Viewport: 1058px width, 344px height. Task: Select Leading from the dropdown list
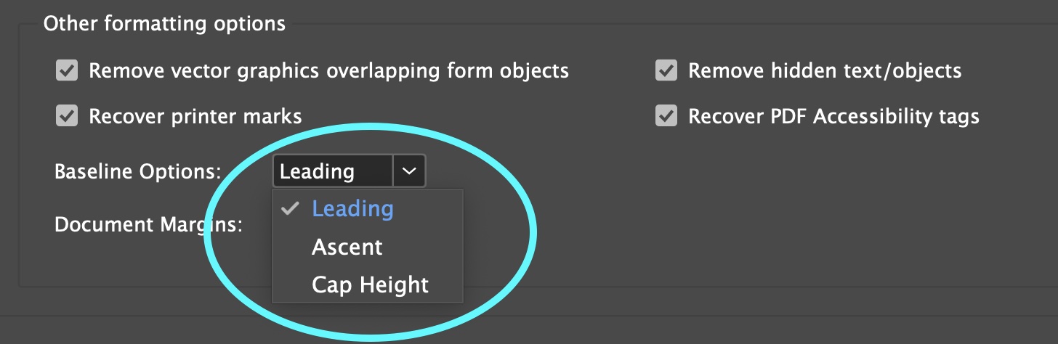click(352, 209)
